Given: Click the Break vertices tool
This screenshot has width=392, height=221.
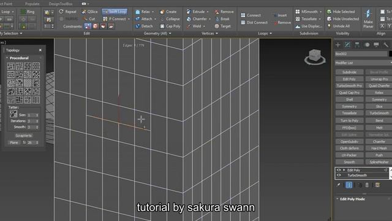Looking at the screenshot, I should click(x=222, y=19).
